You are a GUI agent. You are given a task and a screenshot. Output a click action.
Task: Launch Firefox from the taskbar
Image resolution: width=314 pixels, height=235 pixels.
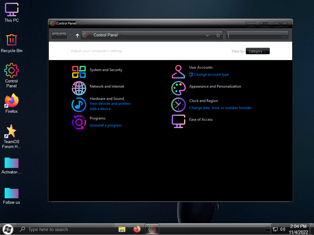pyautogui.click(x=137, y=229)
